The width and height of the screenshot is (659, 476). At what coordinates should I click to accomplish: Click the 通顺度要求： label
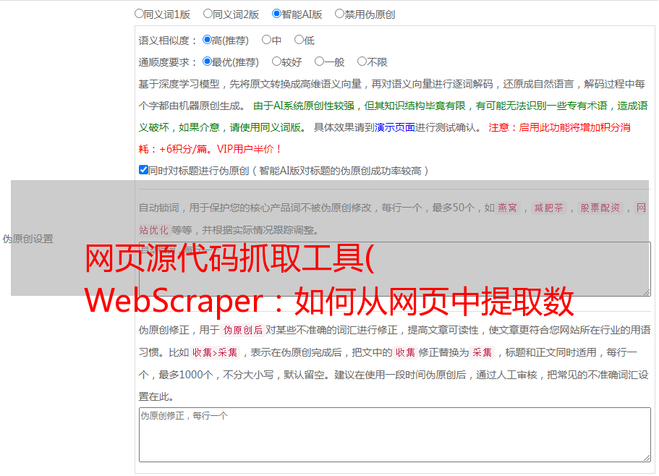coord(168,62)
